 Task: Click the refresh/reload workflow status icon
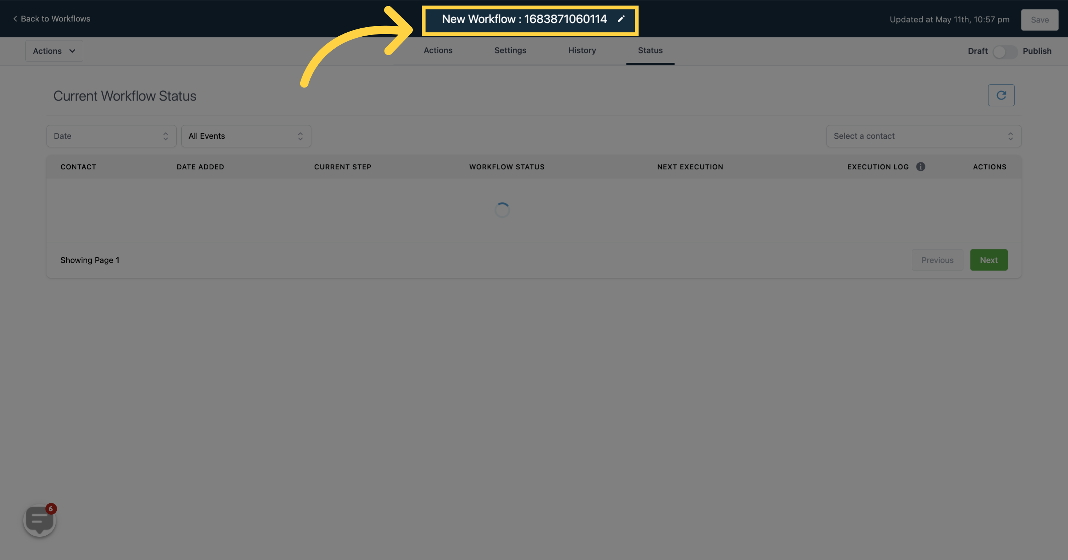(x=1001, y=95)
